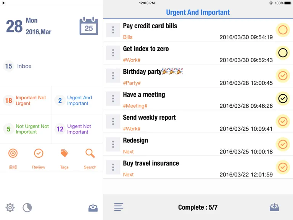
Task: Open the calendar icon showing 25
Action: click(89, 26)
